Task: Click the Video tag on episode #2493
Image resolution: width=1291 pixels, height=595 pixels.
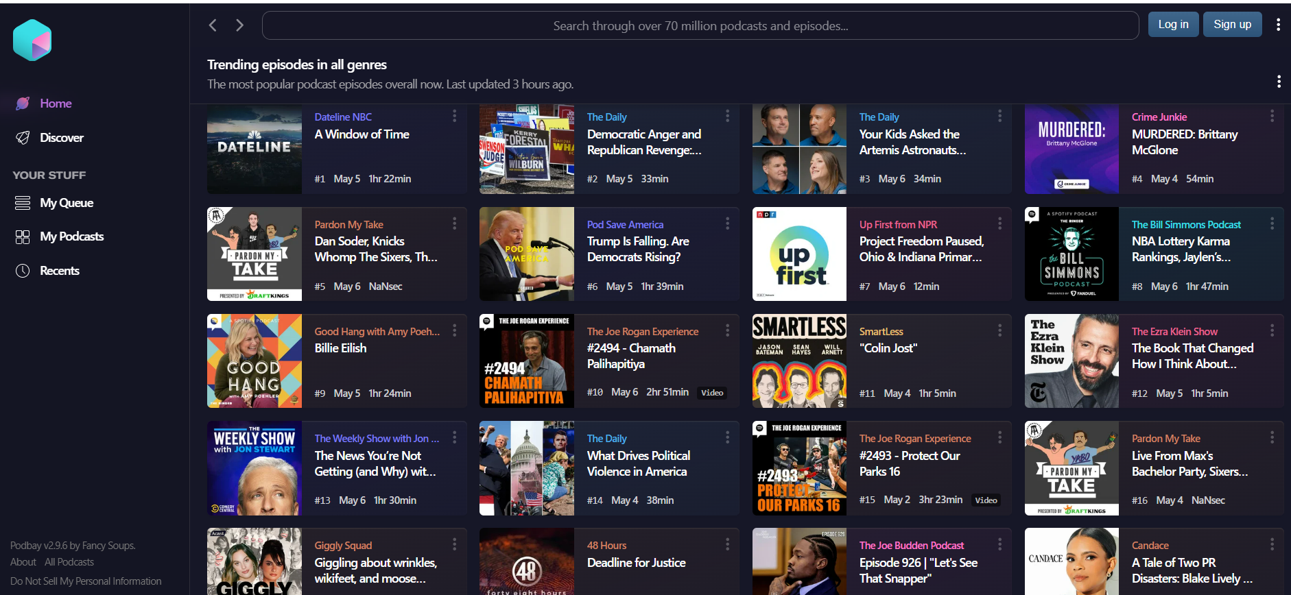Action: pos(986,500)
